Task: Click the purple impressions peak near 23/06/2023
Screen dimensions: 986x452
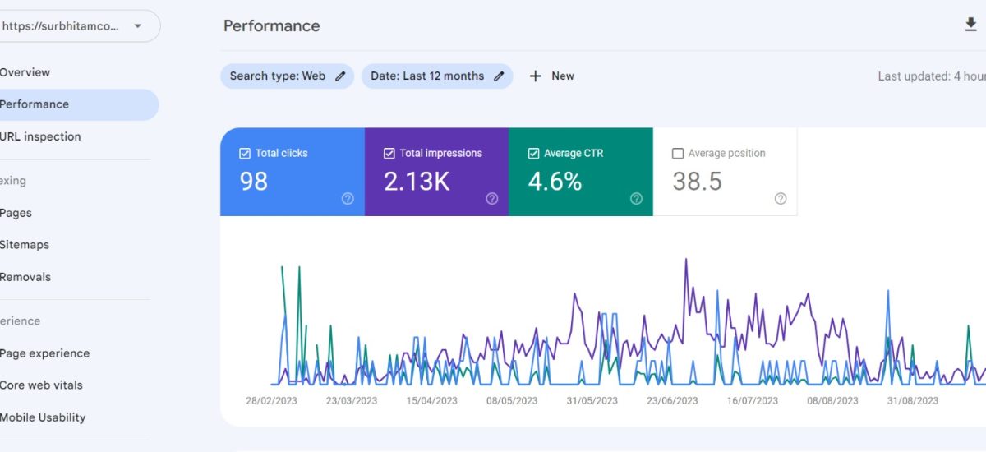Action: (685, 261)
